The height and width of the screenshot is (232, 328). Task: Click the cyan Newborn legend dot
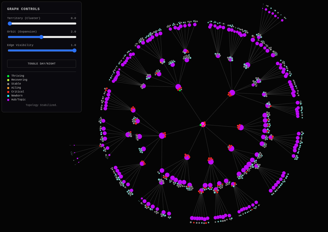click(x=8, y=96)
